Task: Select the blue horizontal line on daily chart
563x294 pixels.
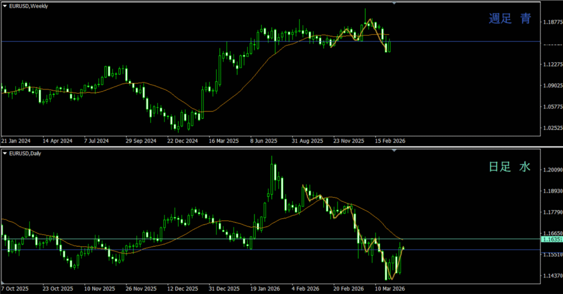Action: pyautogui.click(x=165, y=249)
